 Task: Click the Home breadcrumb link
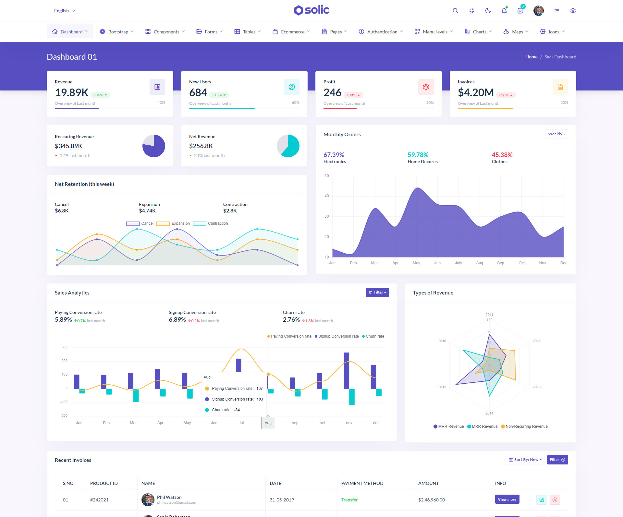pos(531,57)
